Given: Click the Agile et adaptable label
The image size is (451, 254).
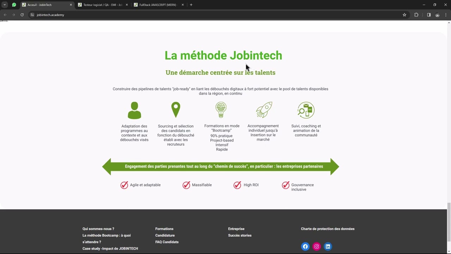Looking at the screenshot, I should point(145,185).
